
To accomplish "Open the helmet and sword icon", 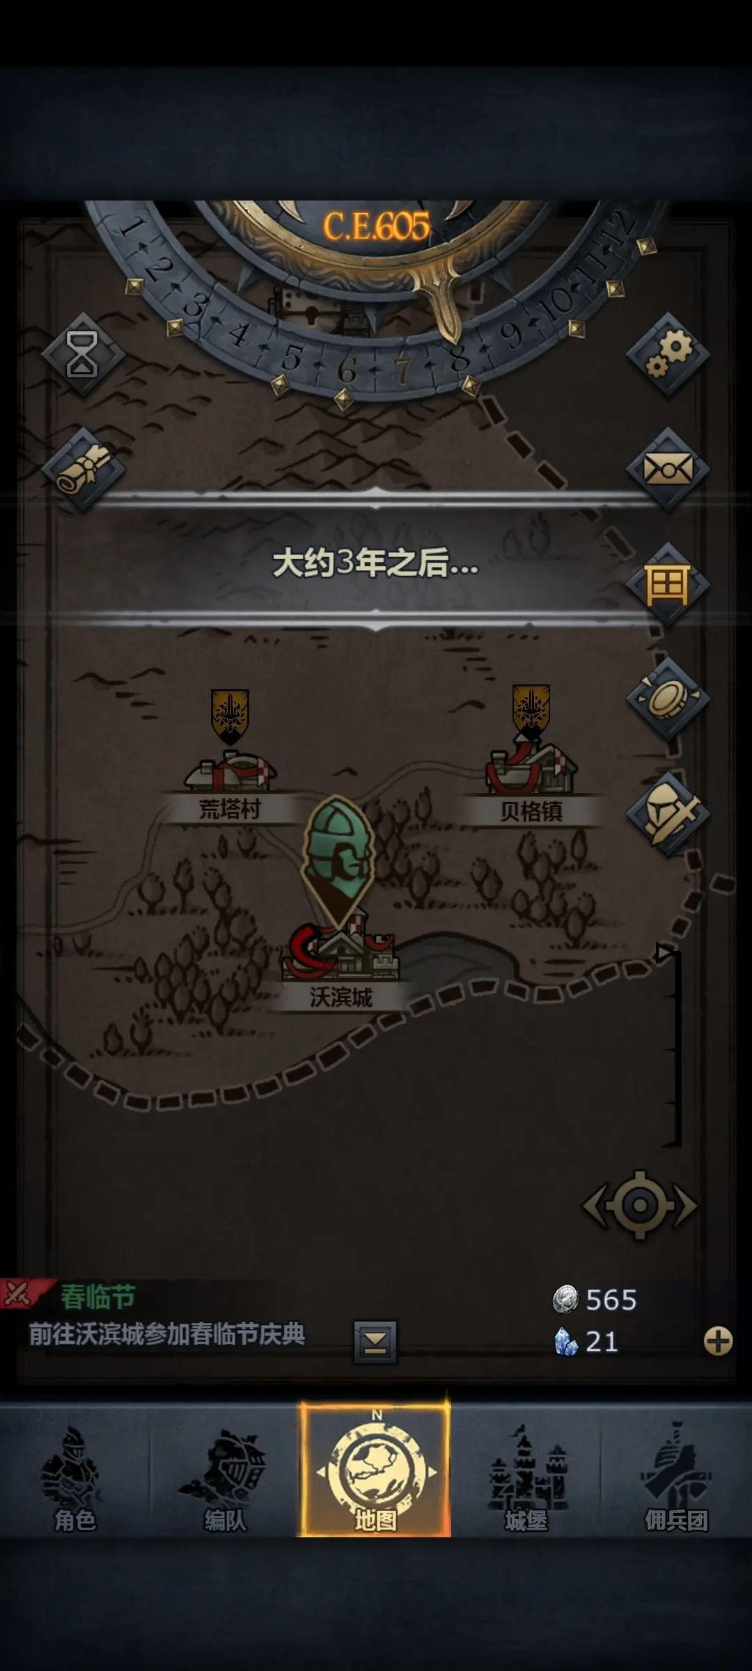I will (668, 813).
